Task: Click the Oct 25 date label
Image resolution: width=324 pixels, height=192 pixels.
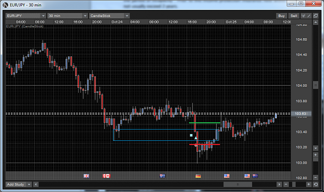Action: click(231, 22)
